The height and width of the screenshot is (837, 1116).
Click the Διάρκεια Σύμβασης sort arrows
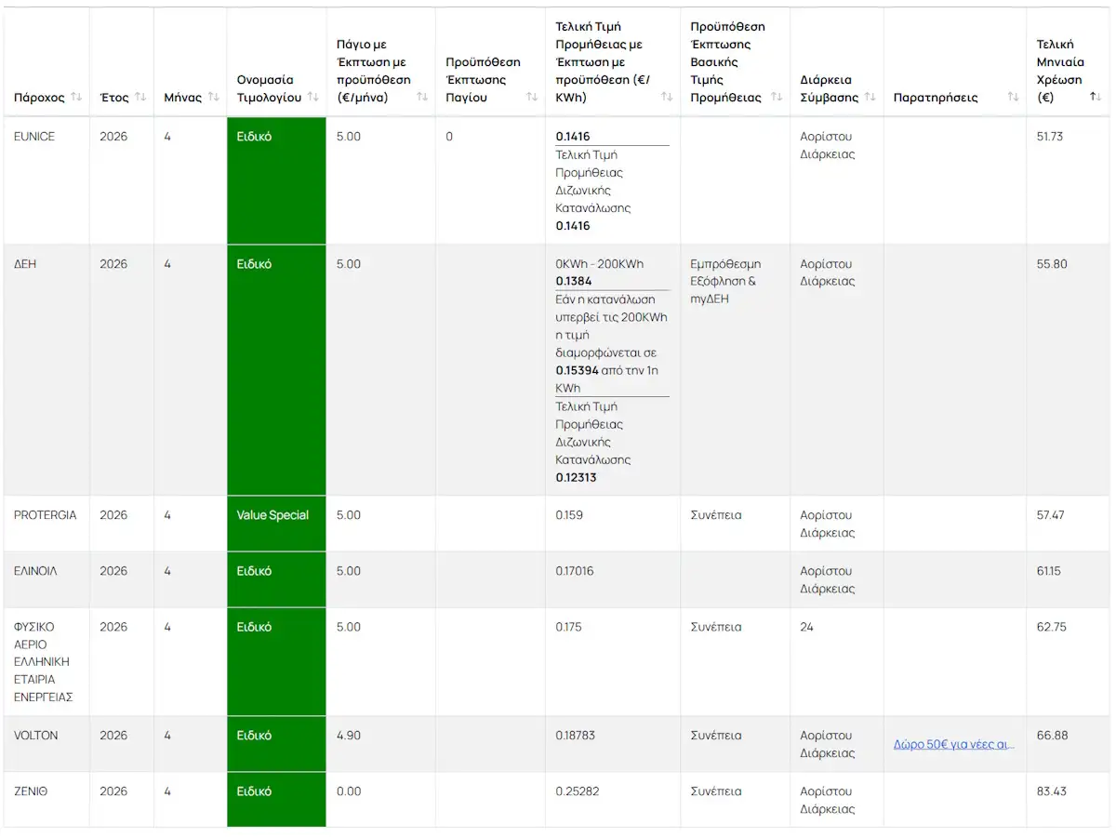pyautogui.click(x=870, y=98)
